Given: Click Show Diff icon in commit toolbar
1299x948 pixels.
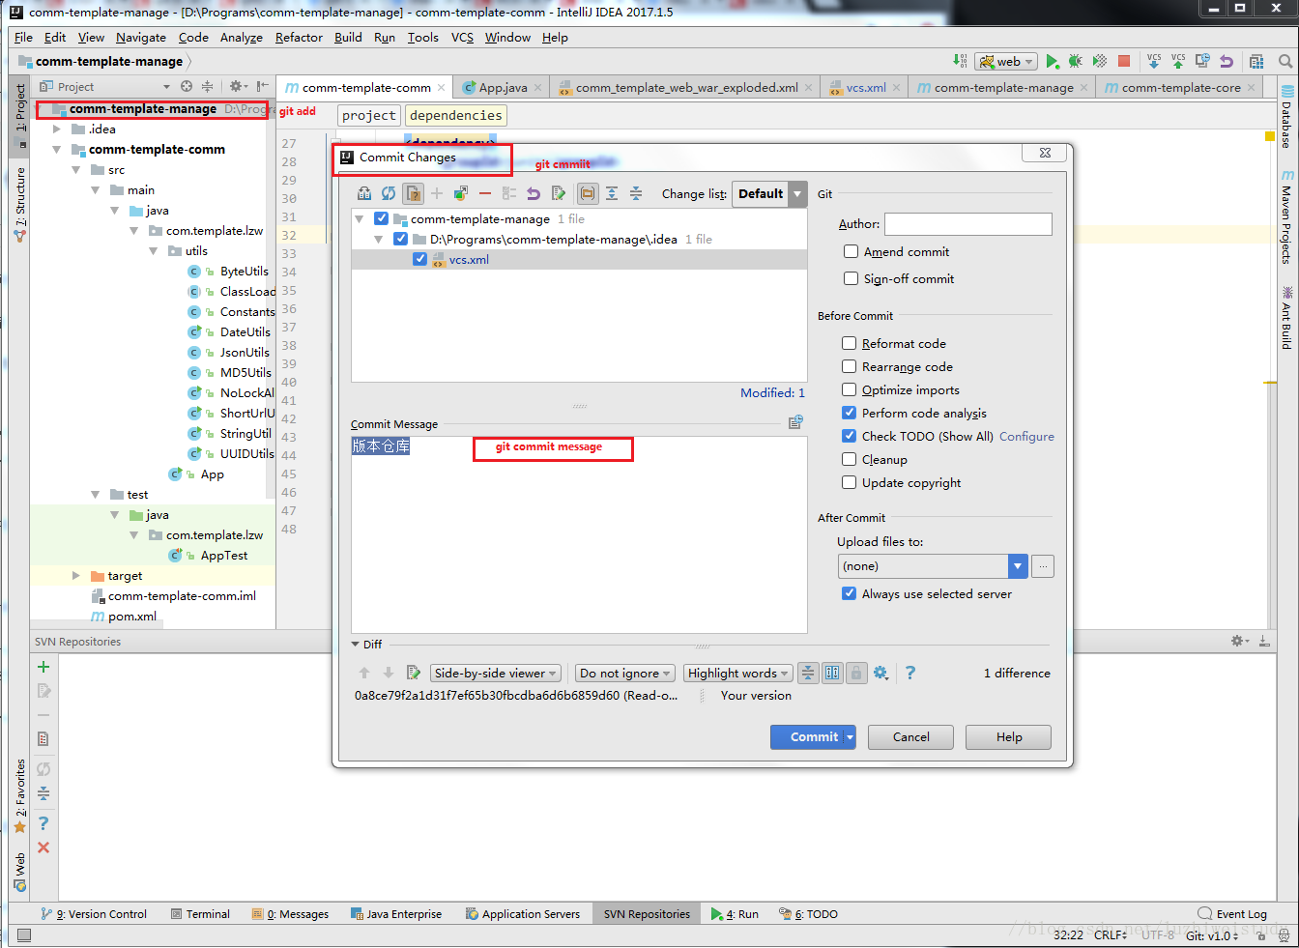Looking at the screenshot, I should pyautogui.click(x=364, y=193).
